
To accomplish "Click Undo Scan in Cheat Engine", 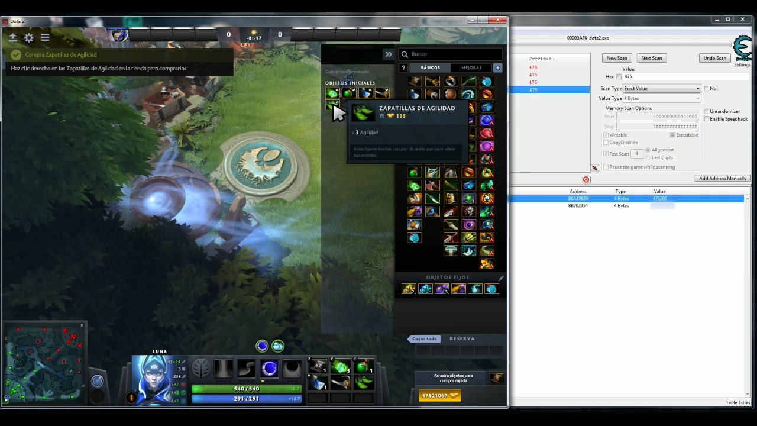I will click(x=714, y=58).
